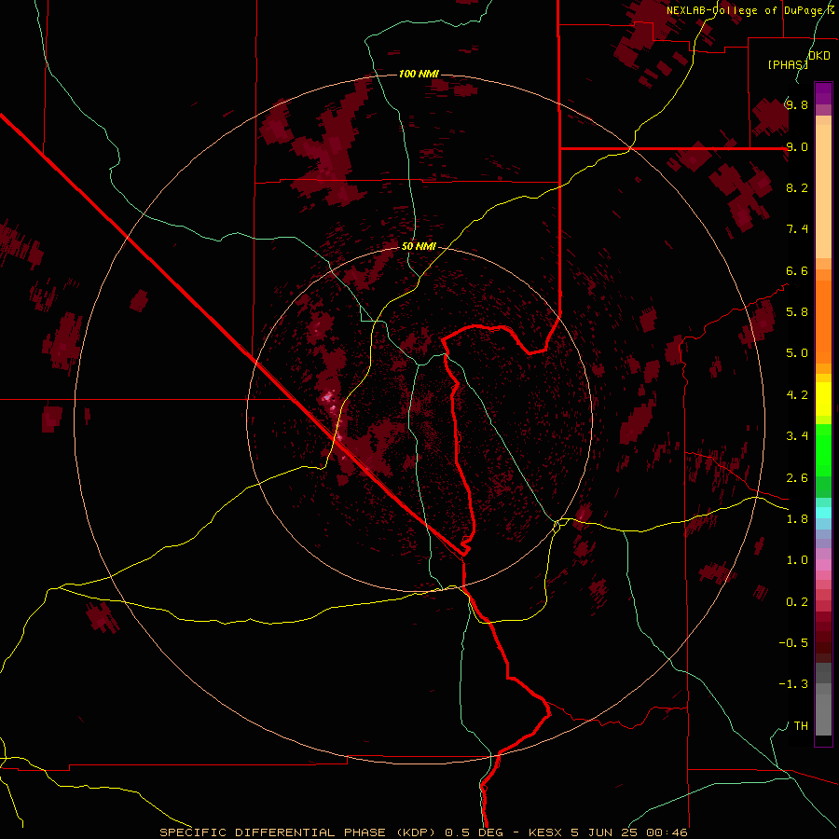This screenshot has width=839, height=839.
Task: Pick the orange band of the legend
Action: point(823,321)
